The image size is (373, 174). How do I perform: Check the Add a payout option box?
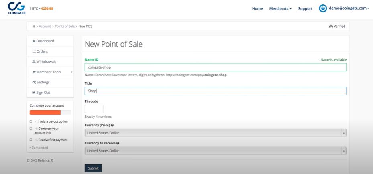(x=31, y=121)
